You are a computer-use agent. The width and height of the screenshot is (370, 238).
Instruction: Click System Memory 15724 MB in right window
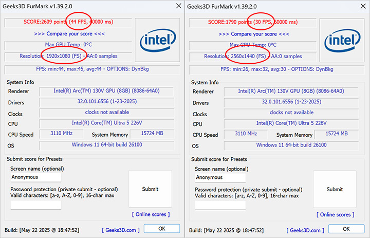coord(337,134)
